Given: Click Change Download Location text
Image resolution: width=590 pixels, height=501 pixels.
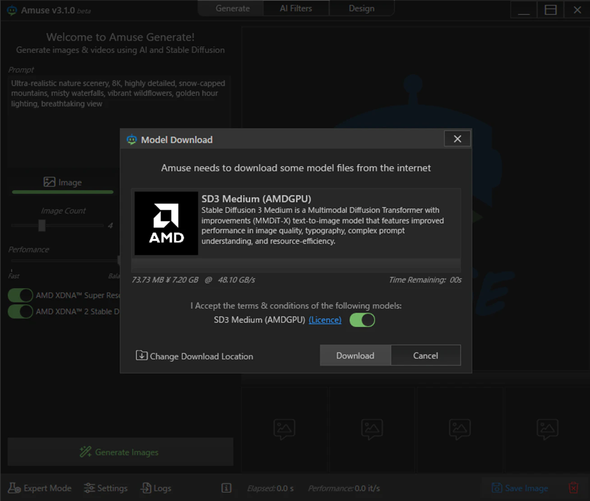Looking at the screenshot, I should [x=201, y=356].
